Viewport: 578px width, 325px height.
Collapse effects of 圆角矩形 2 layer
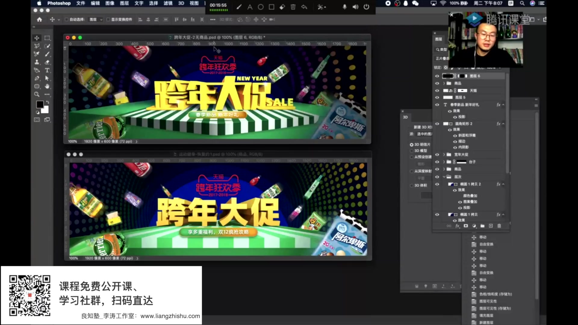pos(503,124)
